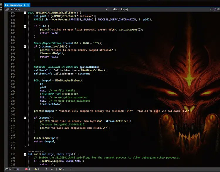Click the IntelliCode icon beside the zoom level
The height and width of the screenshot is (172, 220).
(x=18, y=169)
